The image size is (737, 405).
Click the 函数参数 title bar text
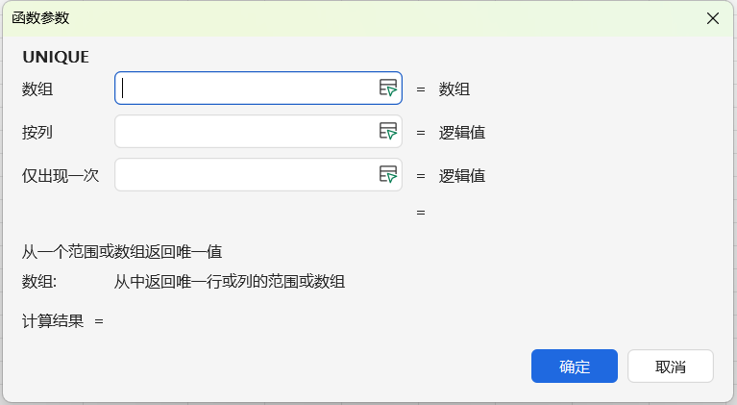pyautogui.click(x=40, y=18)
